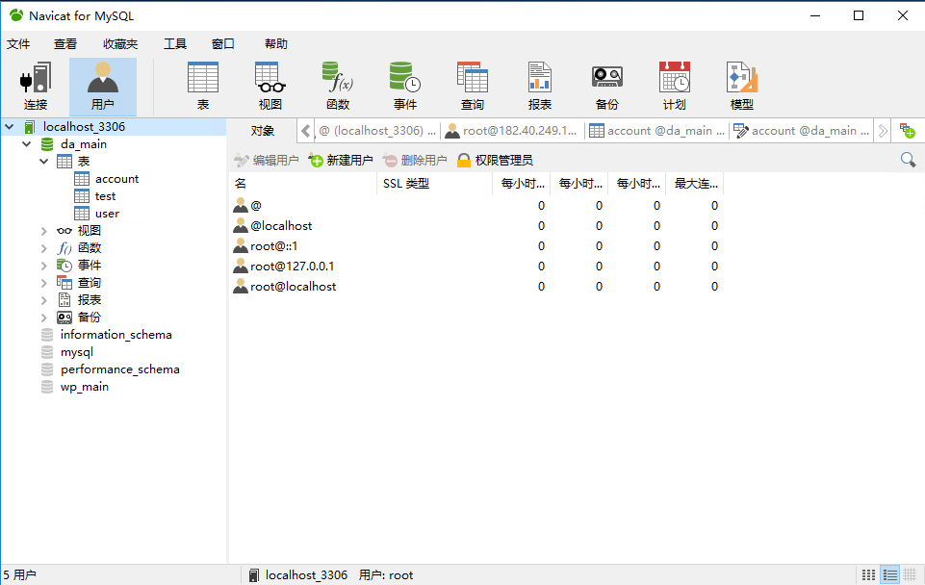Select the account table in tree
This screenshot has height=585, width=925.
click(x=116, y=179)
